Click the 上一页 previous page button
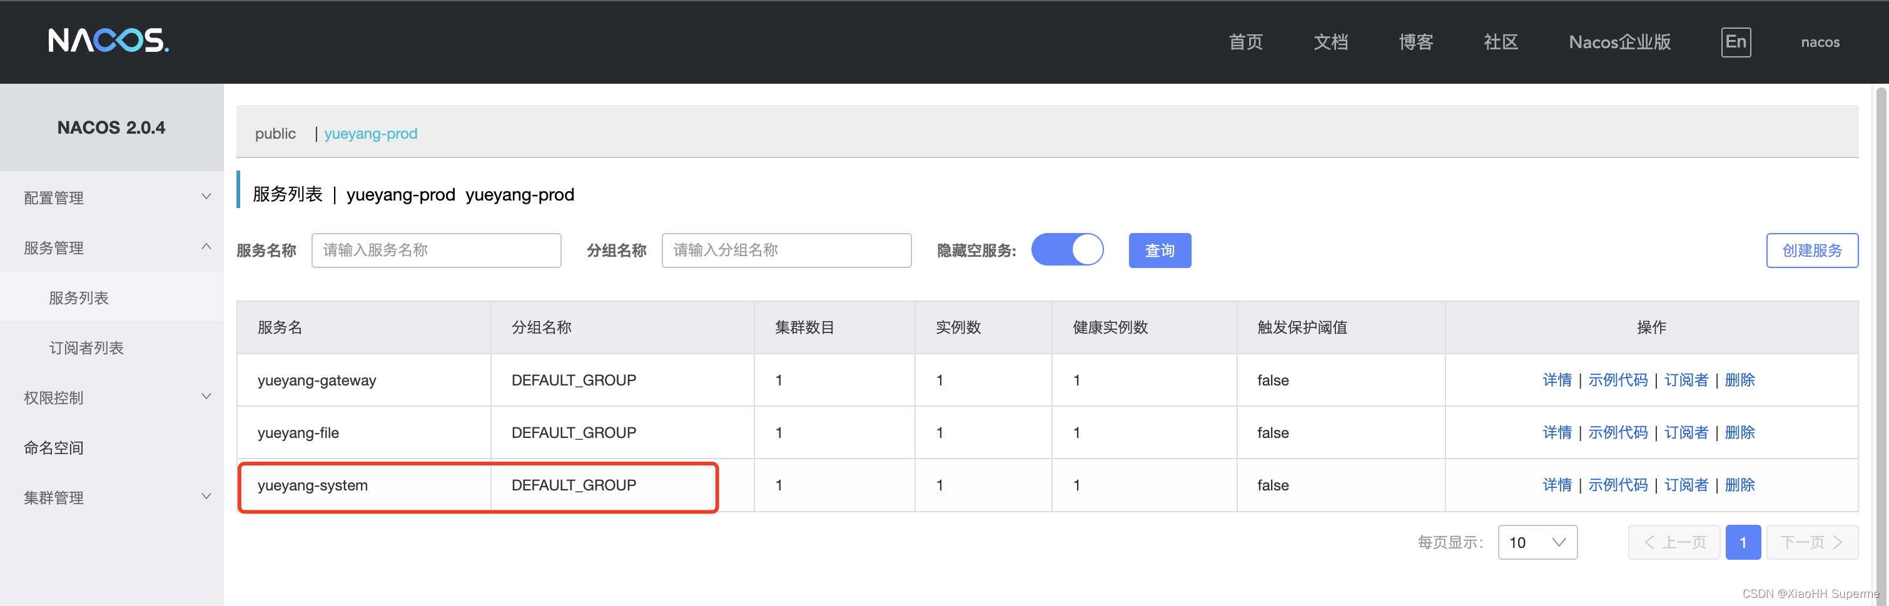Viewport: 1889px width, 606px height. (1674, 542)
